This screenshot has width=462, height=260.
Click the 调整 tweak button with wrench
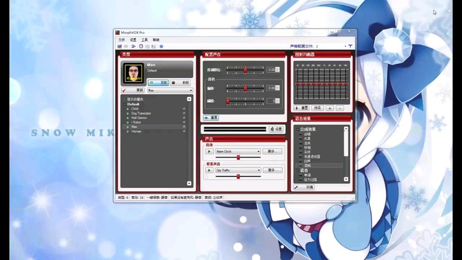click(304, 187)
